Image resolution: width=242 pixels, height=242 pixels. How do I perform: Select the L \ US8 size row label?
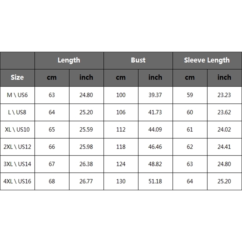pos(17,112)
